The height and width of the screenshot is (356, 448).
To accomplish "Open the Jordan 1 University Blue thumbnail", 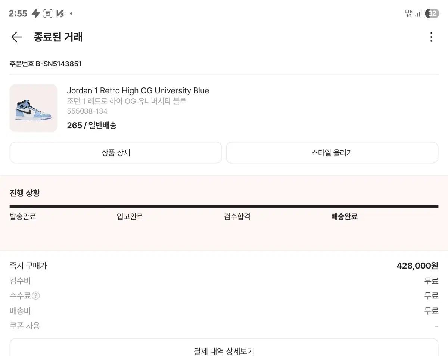I will click(x=34, y=108).
